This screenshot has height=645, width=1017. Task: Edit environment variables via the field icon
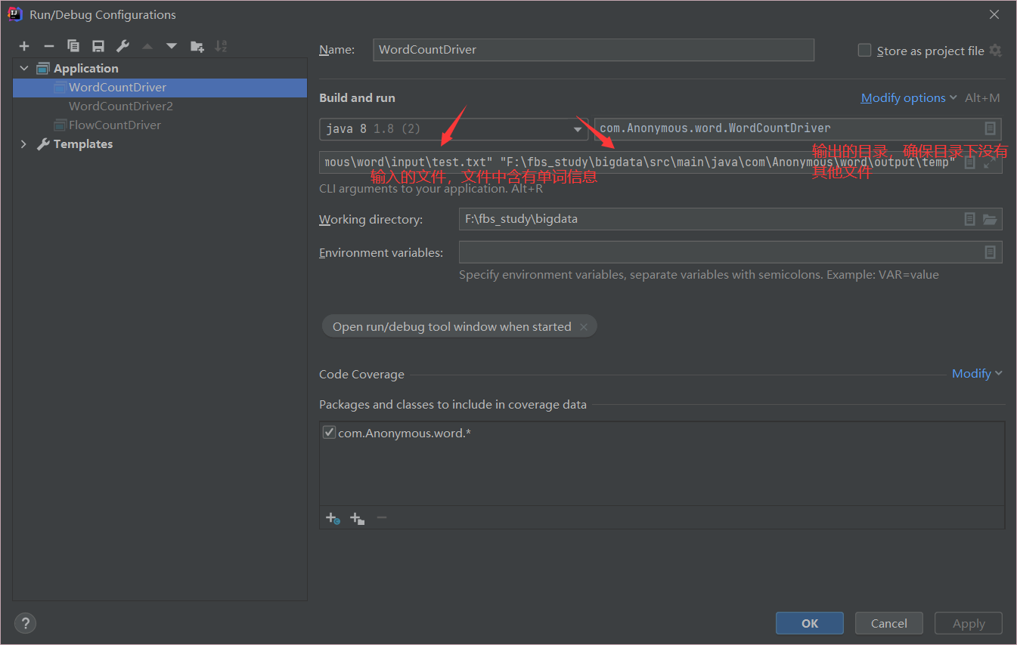(990, 252)
